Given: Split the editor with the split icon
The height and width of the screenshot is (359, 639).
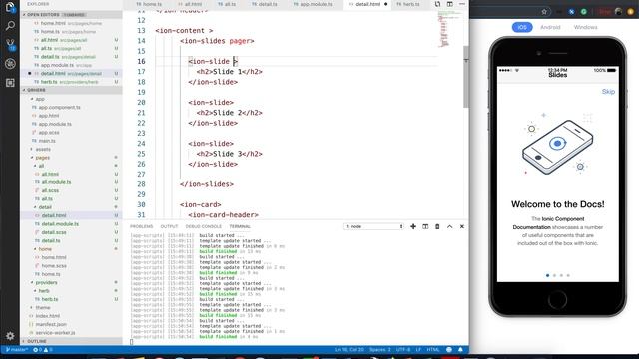Looking at the screenshot, I should (x=449, y=4).
